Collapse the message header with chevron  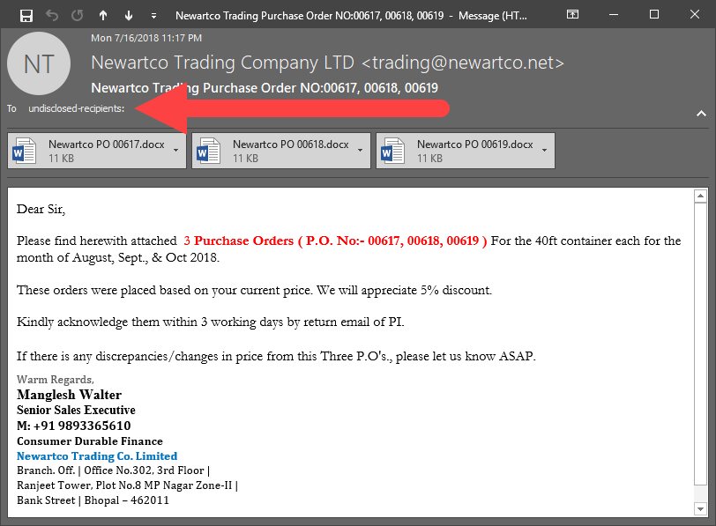701,113
